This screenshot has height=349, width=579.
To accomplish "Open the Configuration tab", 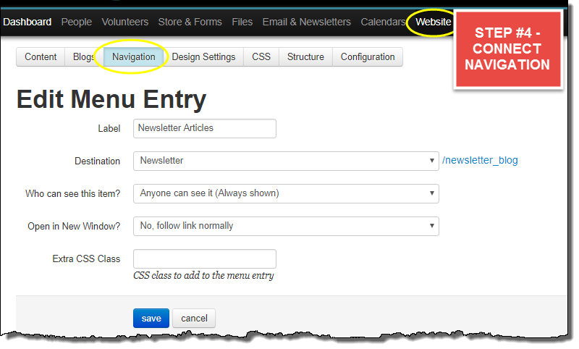I will 368,57.
